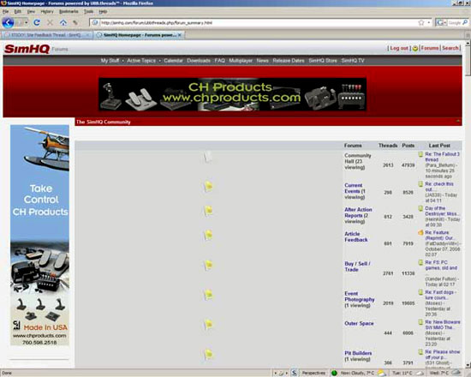Image resolution: width=471 pixels, height=377 pixels.
Task: Open the location bar history dropdown arrow
Action: click(x=429, y=22)
